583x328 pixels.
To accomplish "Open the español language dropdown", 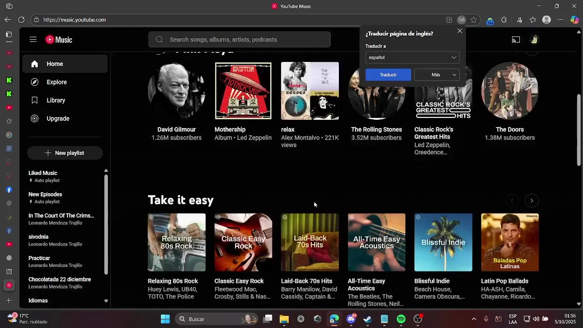I will pyautogui.click(x=412, y=57).
